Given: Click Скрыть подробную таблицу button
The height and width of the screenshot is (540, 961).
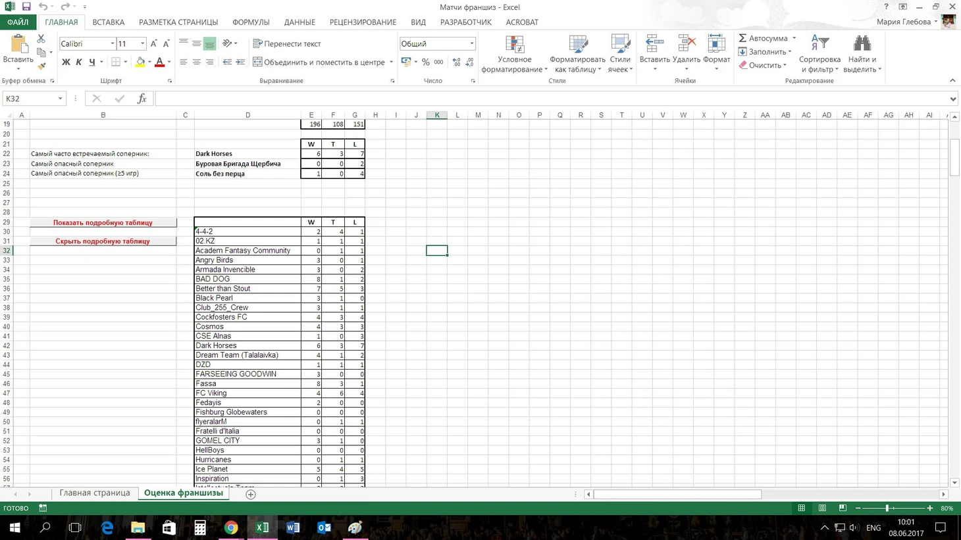Looking at the screenshot, I should (103, 241).
